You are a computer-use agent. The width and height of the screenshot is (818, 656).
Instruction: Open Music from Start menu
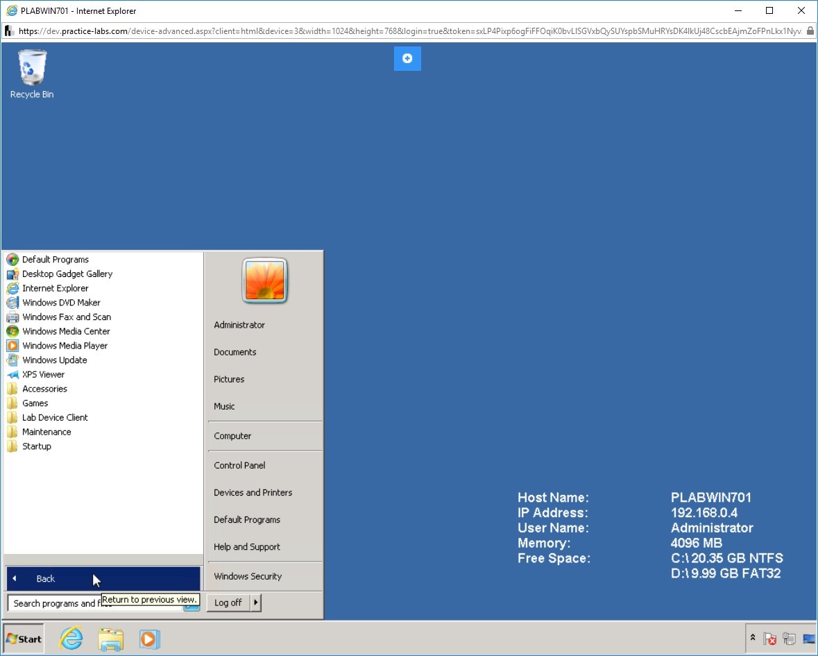pyautogui.click(x=224, y=406)
